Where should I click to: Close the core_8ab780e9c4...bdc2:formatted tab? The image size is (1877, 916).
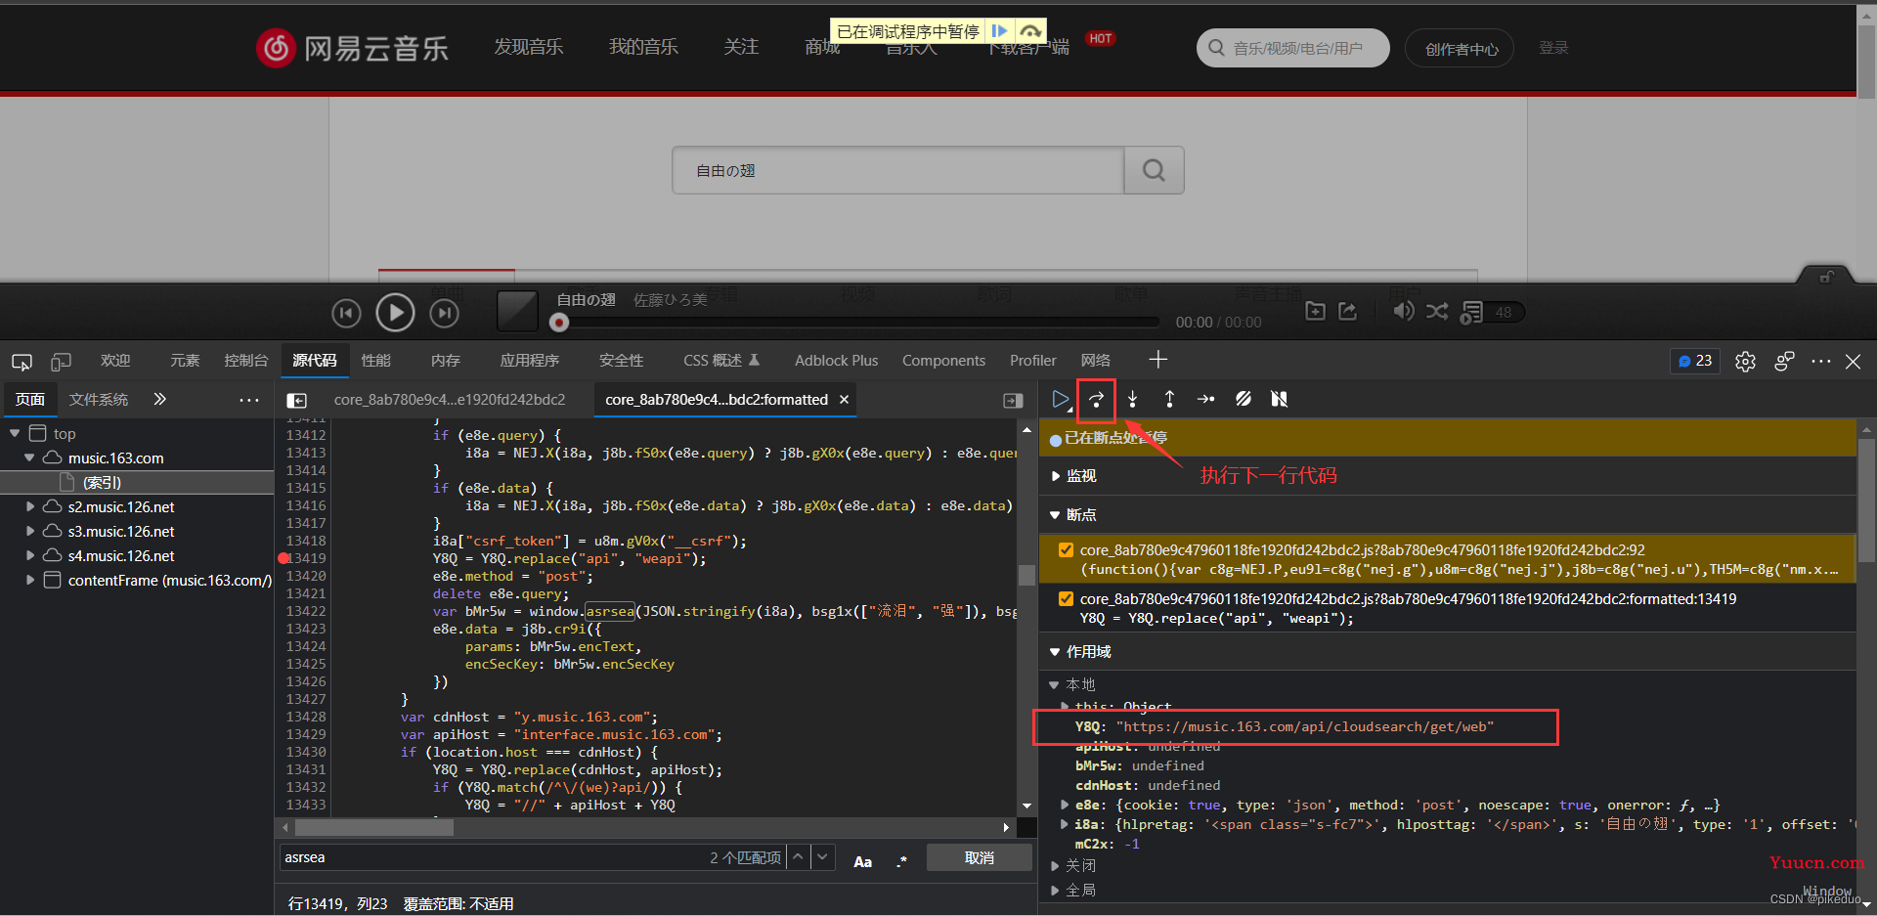844,399
